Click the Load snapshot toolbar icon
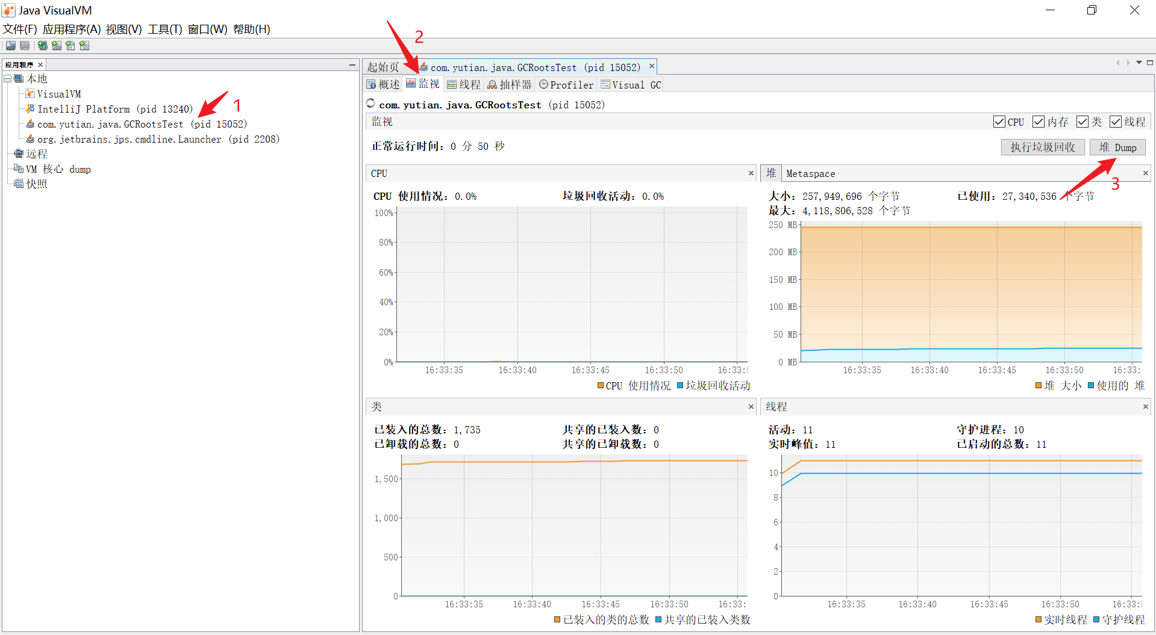The width and height of the screenshot is (1156, 635). 11,46
